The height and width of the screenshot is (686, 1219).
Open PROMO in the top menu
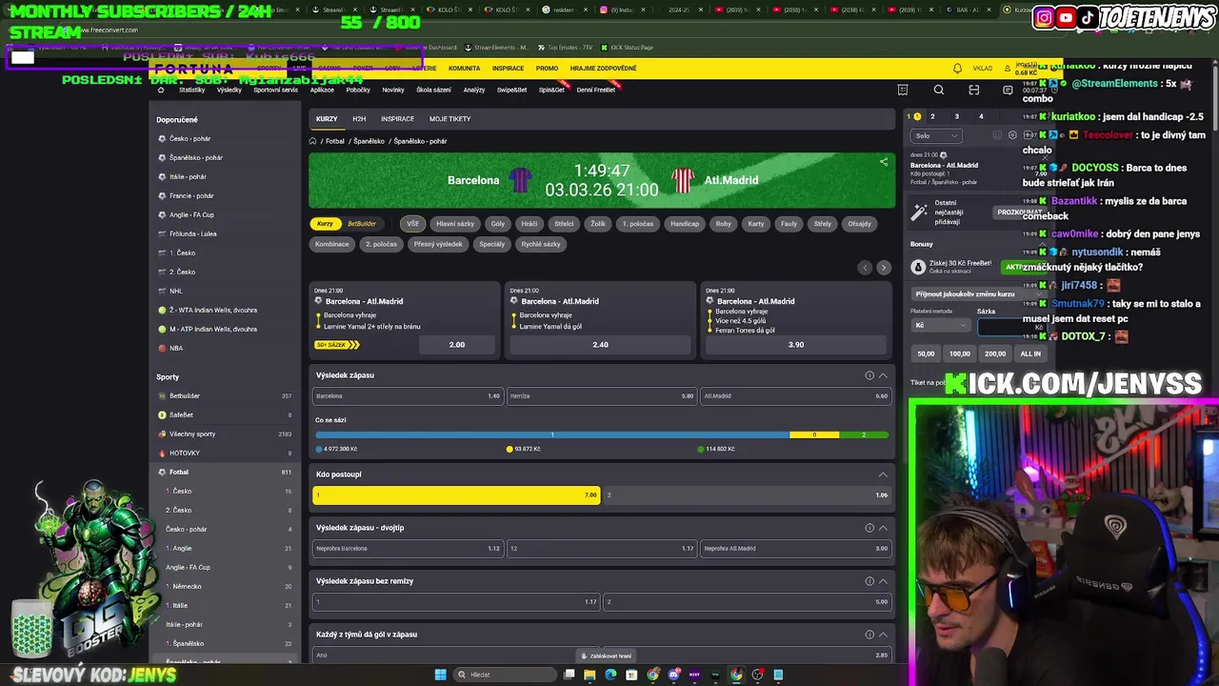(547, 69)
